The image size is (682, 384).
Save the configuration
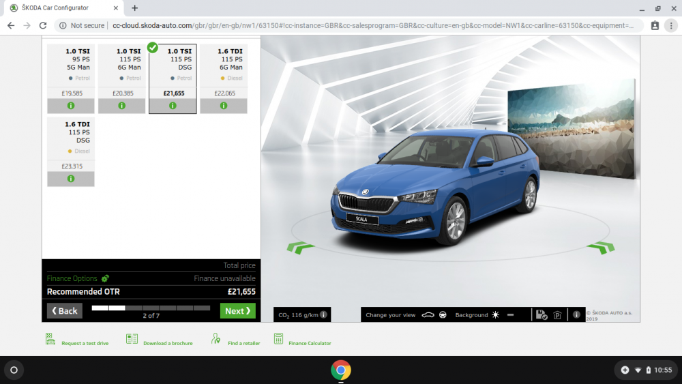[x=542, y=315]
